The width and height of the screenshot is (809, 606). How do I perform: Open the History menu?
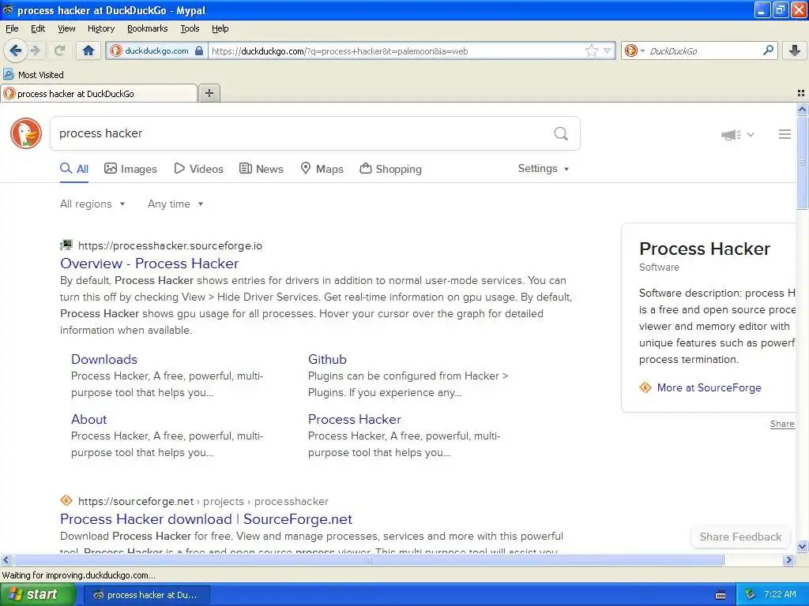(101, 28)
